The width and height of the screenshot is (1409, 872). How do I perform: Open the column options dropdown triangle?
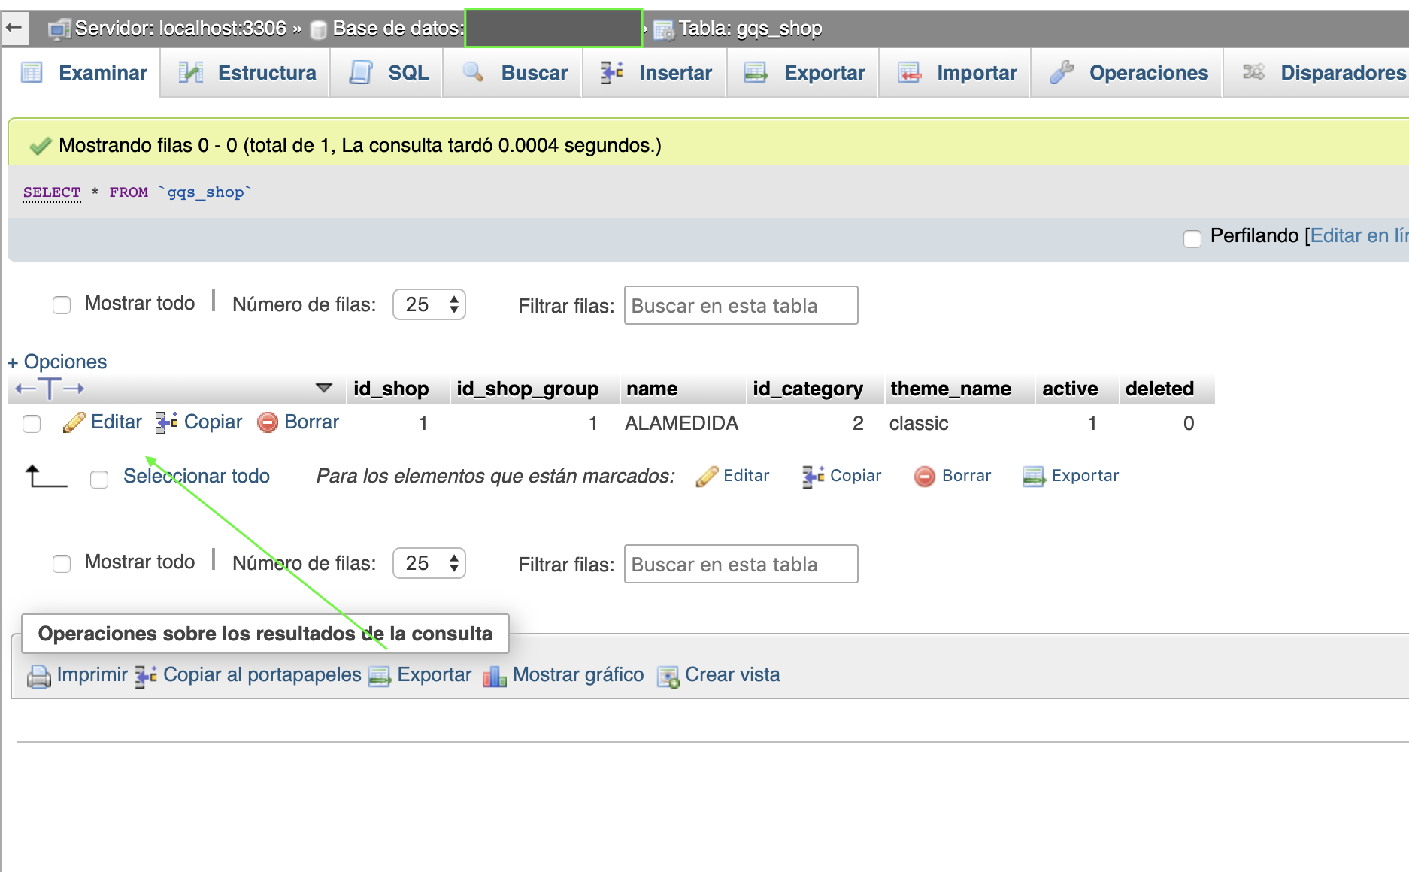coord(324,388)
